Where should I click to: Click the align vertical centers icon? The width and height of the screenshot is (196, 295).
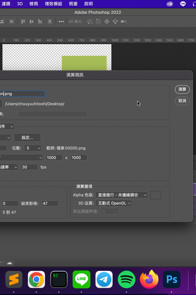point(31,22)
